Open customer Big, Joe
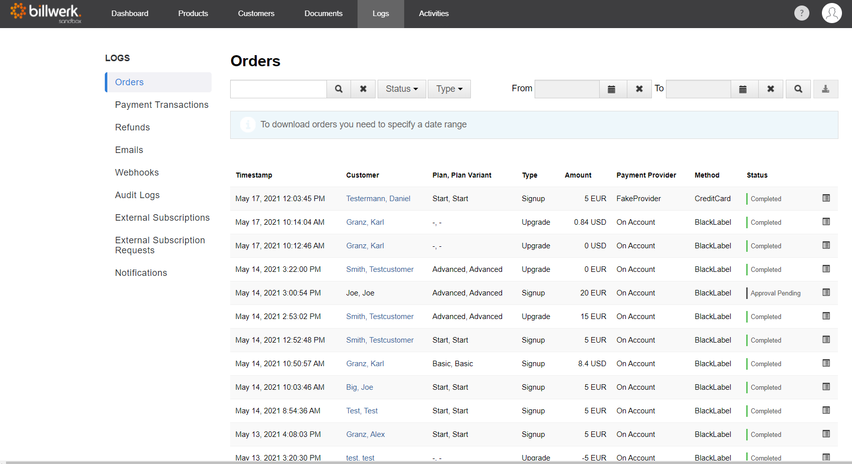 pyautogui.click(x=360, y=387)
